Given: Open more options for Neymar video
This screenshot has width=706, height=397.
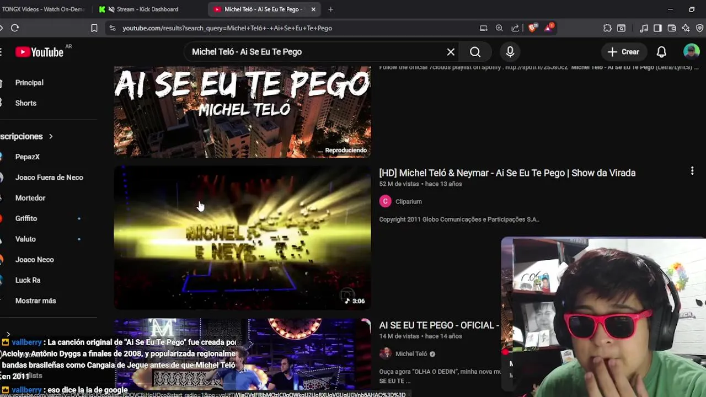Looking at the screenshot, I should (692, 171).
